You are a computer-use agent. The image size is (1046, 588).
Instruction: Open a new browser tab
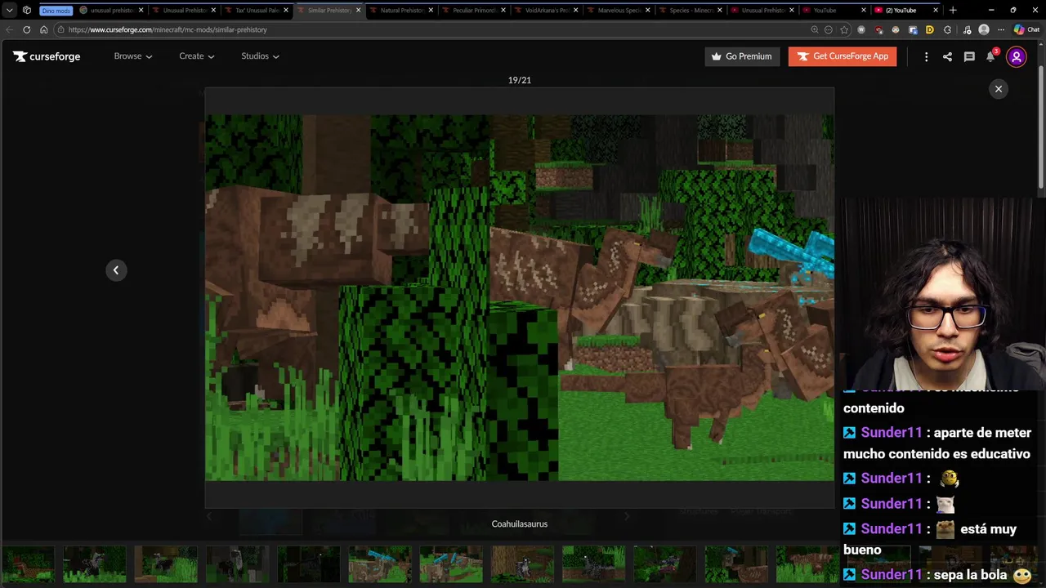[953, 11]
